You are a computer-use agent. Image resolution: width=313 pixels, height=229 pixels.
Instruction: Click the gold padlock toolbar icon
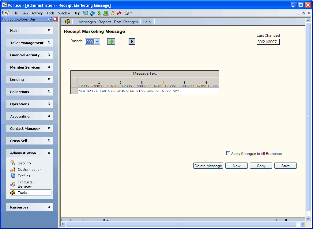tap(113, 13)
